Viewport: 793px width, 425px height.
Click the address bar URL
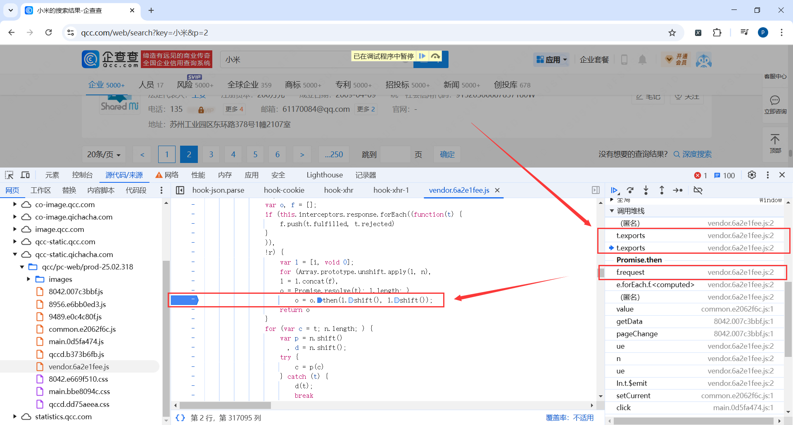pyautogui.click(x=145, y=33)
